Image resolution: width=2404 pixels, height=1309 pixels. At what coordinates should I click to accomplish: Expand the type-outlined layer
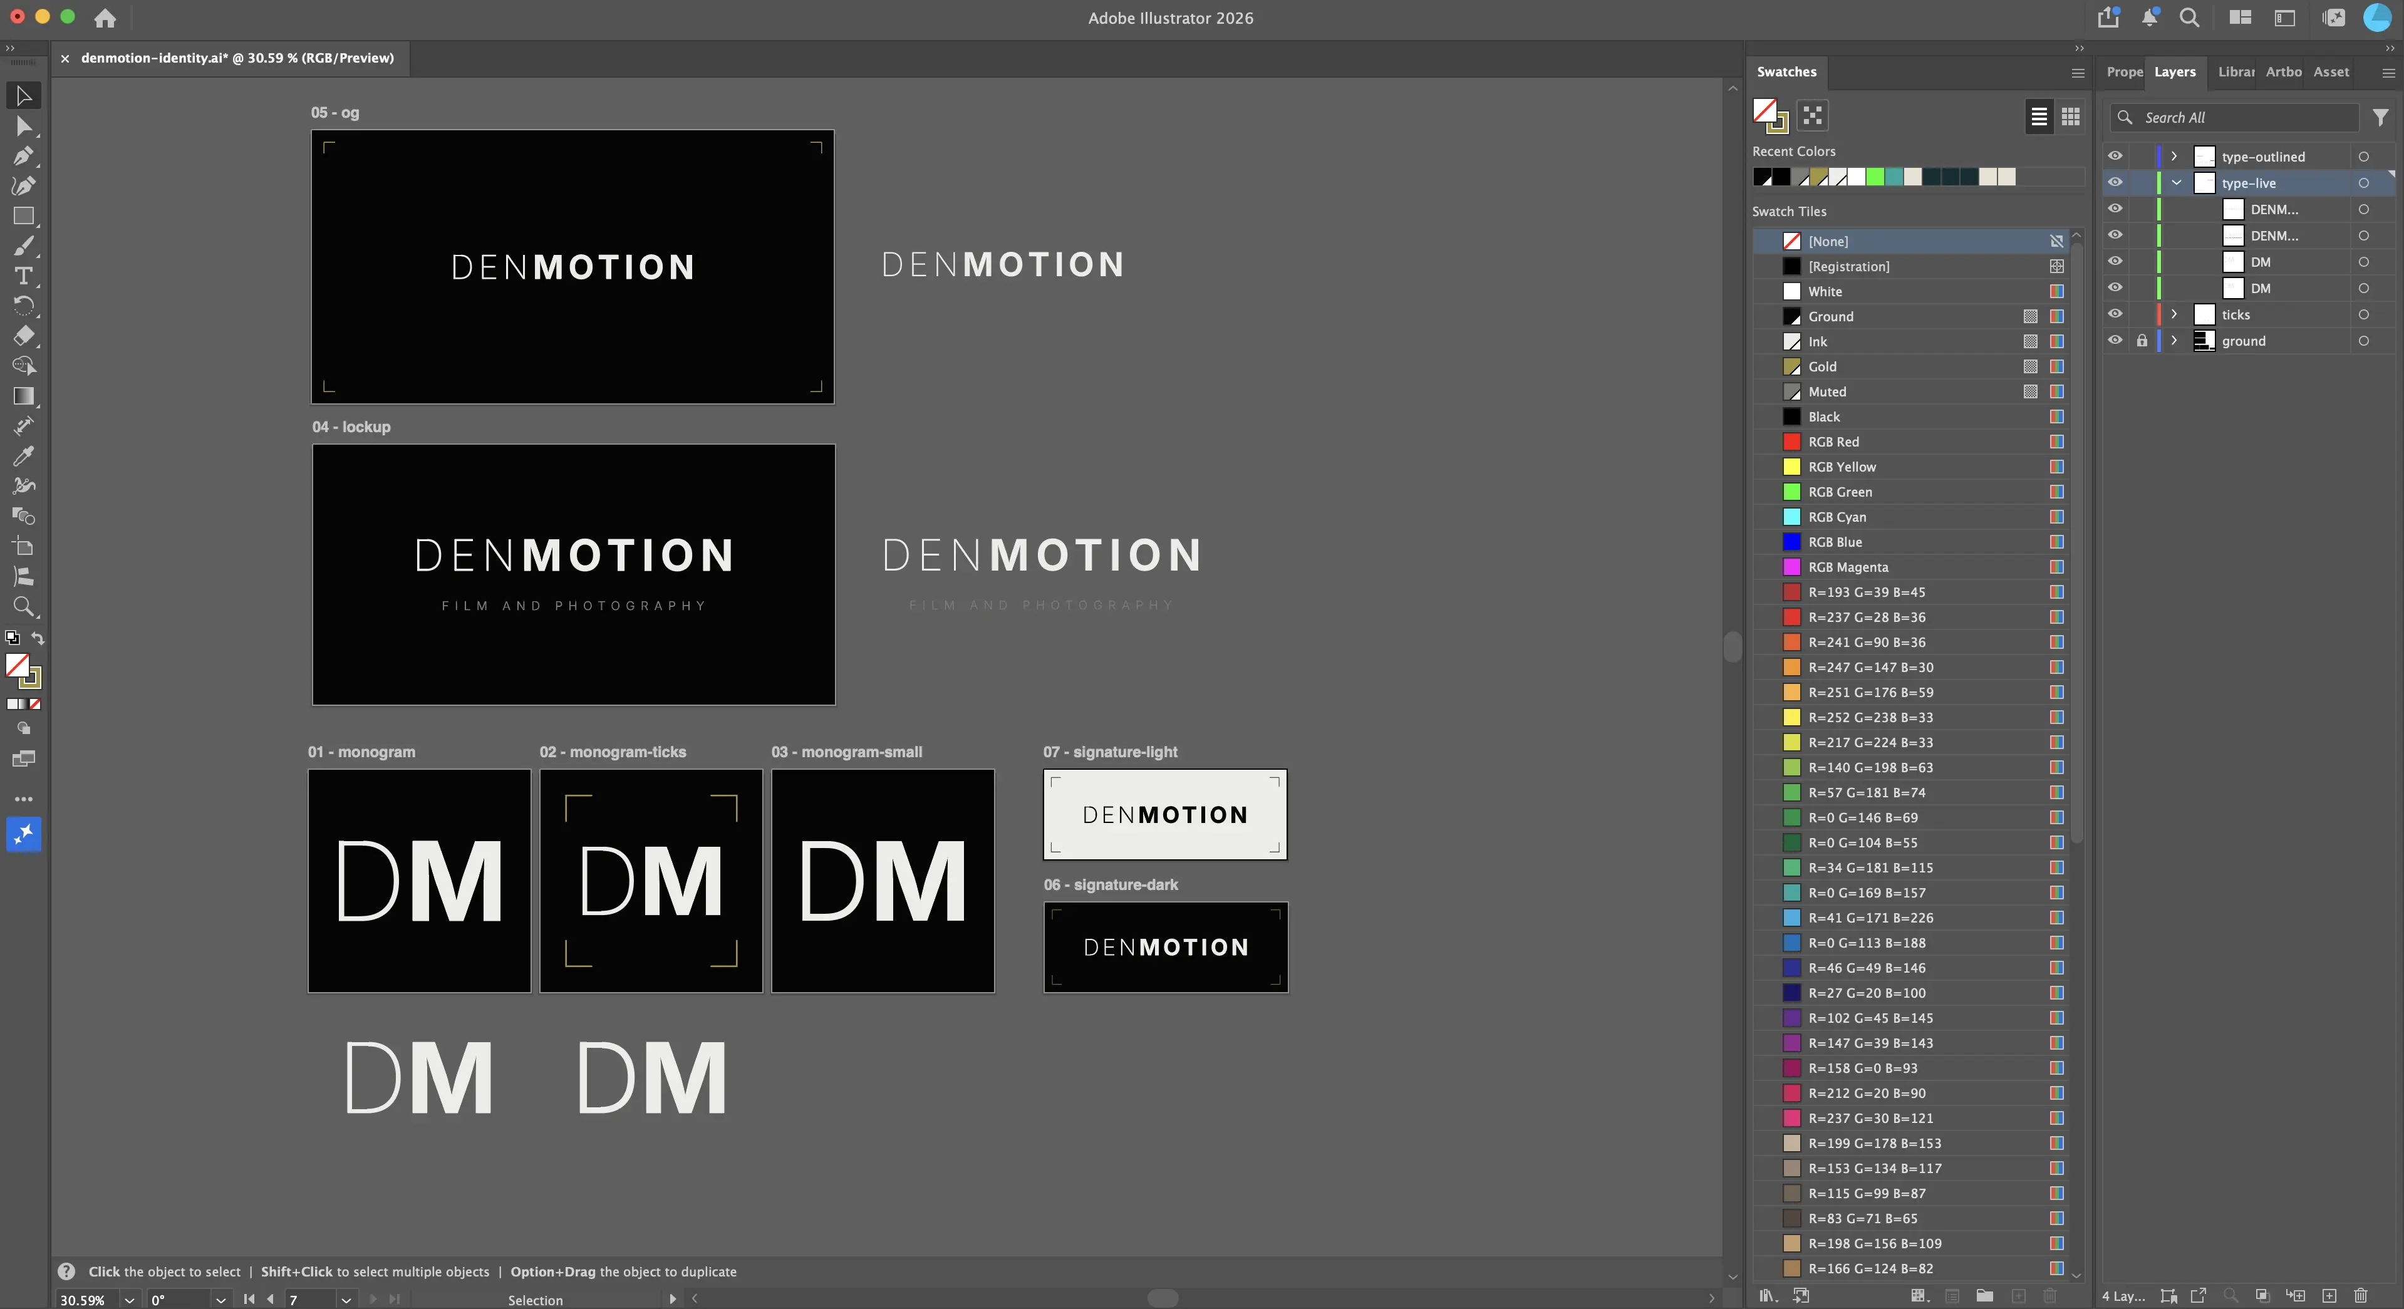click(x=2174, y=157)
